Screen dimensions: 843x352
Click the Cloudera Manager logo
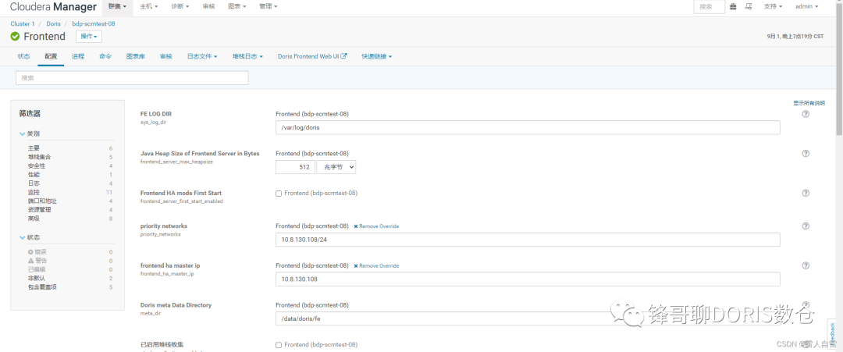tap(53, 7)
